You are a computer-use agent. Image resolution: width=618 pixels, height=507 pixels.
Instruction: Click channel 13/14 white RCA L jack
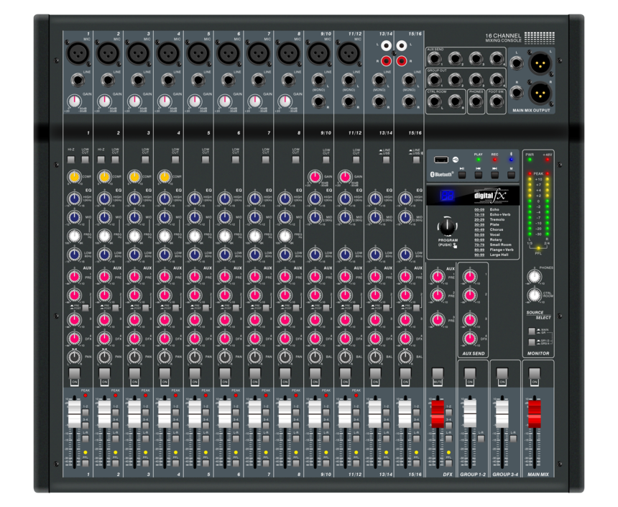(386, 46)
